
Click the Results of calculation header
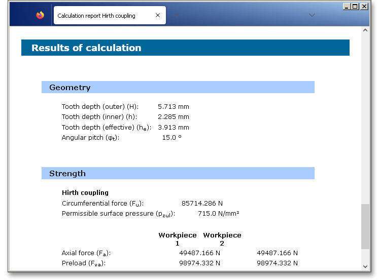coord(86,48)
